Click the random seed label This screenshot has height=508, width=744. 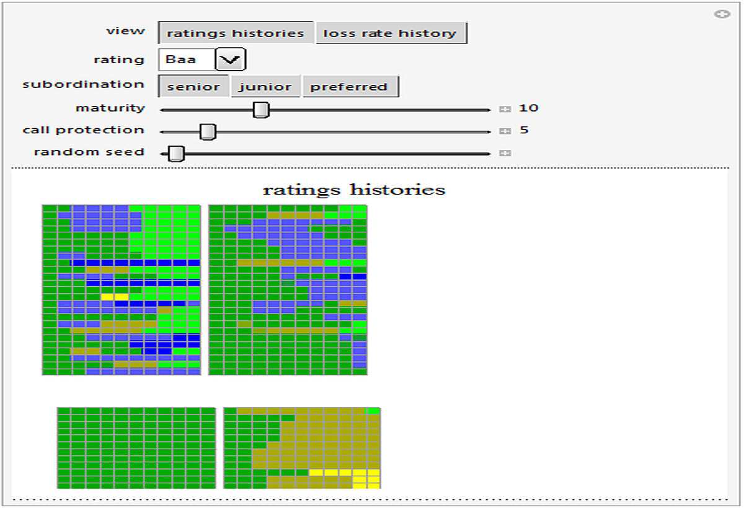[x=89, y=152]
